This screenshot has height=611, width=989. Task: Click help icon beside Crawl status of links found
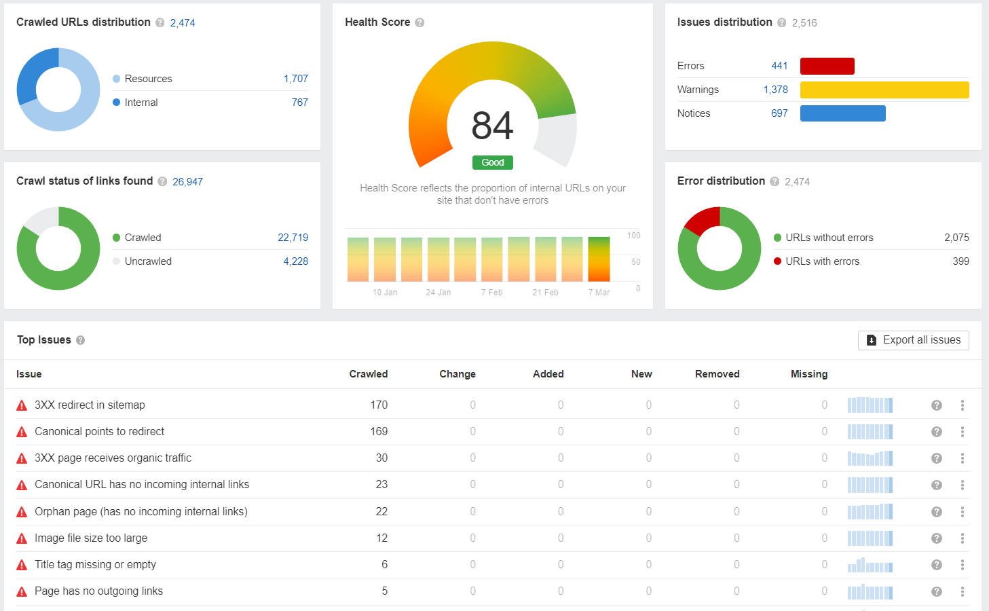pyautogui.click(x=162, y=181)
